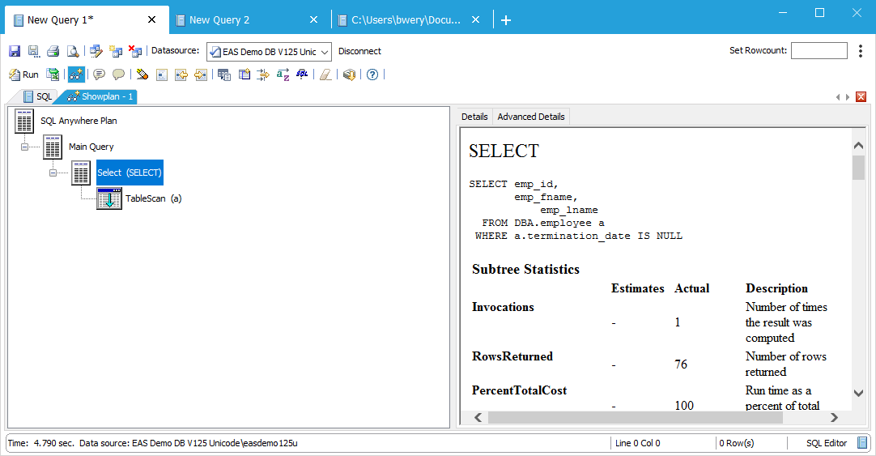Add a new tab with plus button

pyautogui.click(x=506, y=20)
